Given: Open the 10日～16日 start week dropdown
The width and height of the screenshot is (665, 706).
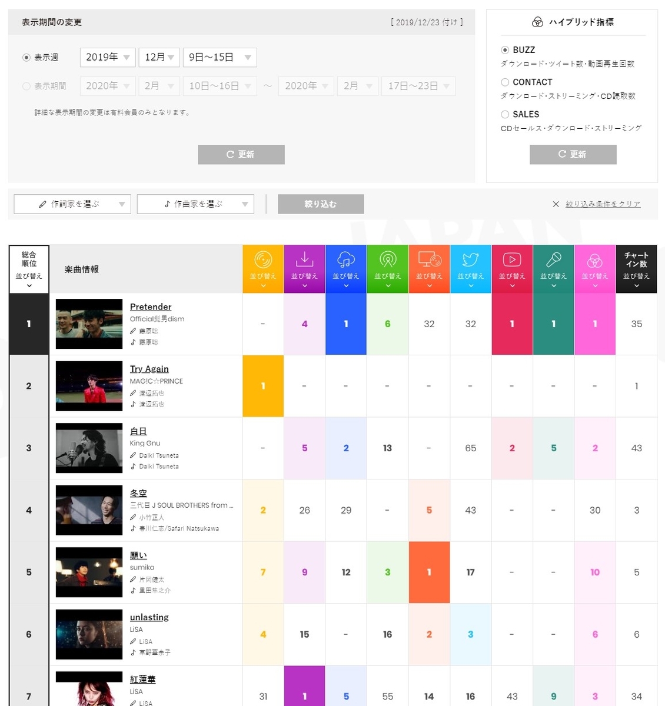Looking at the screenshot, I should (x=220, y=86).
